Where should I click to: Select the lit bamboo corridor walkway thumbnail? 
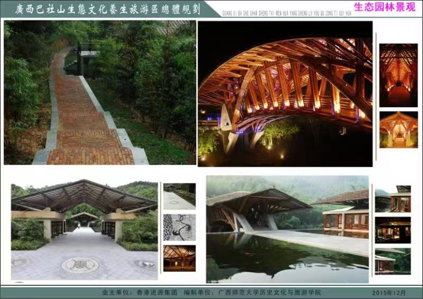click(399, 129)
